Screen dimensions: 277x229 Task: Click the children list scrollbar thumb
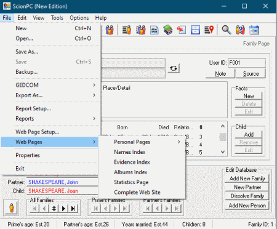(223, 137)
